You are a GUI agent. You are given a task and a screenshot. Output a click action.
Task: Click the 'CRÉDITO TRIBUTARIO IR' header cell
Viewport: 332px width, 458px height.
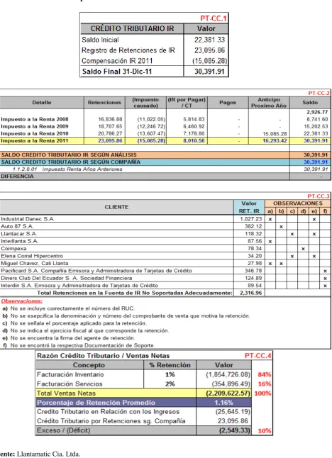[x=132, y=28]
